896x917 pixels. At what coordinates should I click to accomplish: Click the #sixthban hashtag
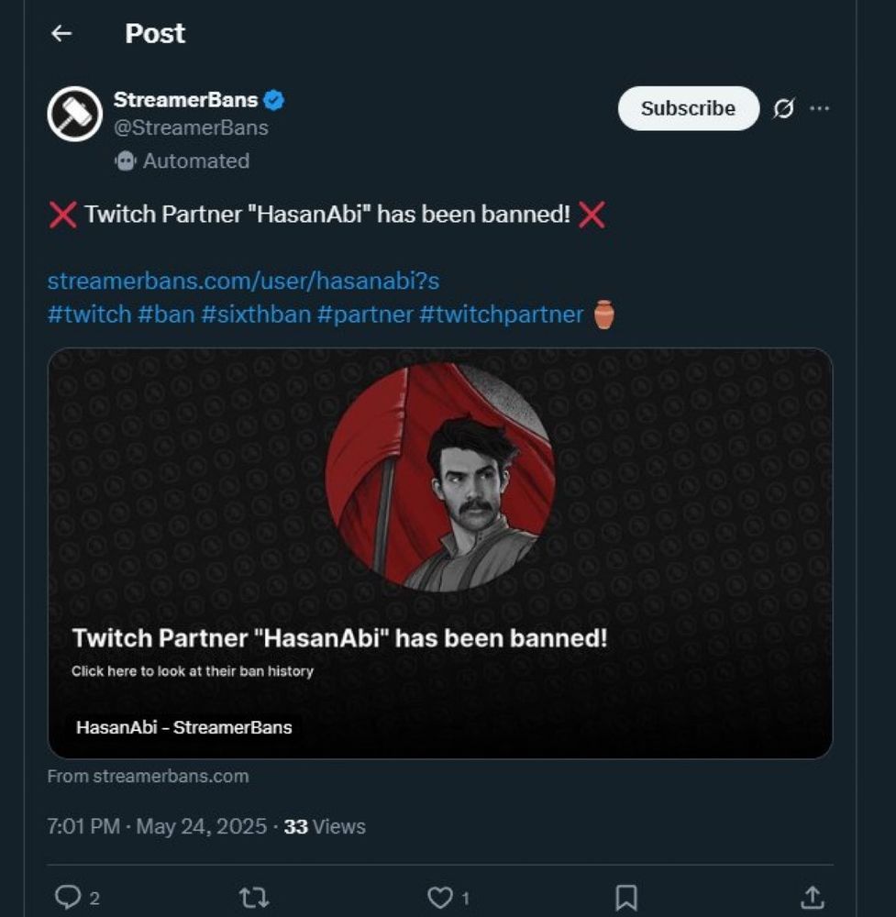(x=255, y=315)
